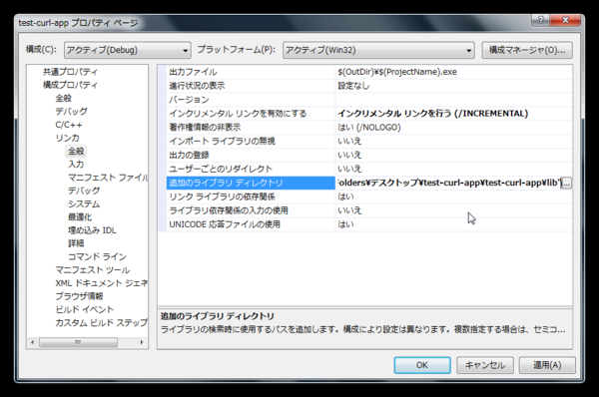Image resolution: width=599 pixels, height=397 pixels.
Task: Select インポート ライブラリの無視 property
Action: [x=251, y=142]
